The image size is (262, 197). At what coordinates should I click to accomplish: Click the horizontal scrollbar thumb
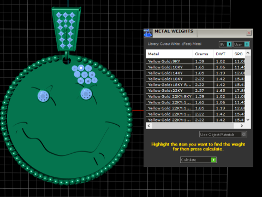click(x=193, y=126)
